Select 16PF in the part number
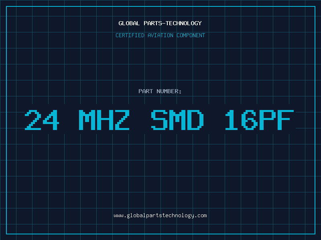 [x=260, y=120]
